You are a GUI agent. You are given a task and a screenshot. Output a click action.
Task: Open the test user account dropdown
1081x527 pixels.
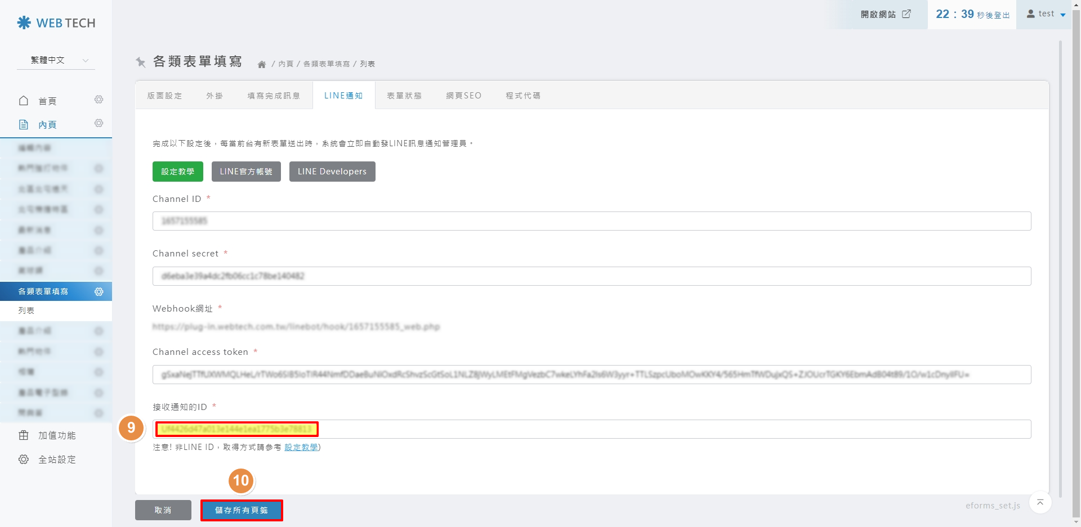(1046, 14)
